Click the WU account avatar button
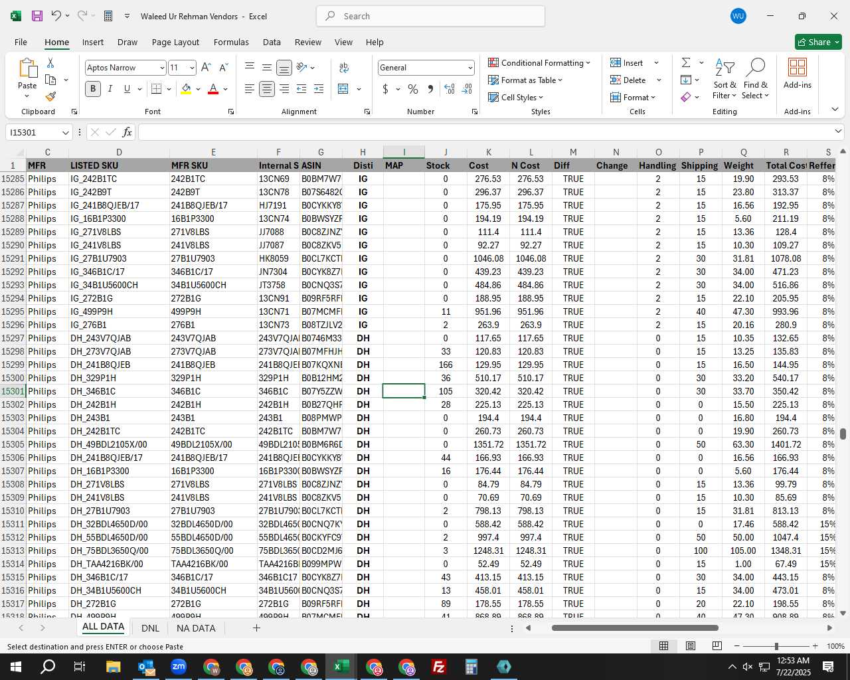Viewport: 850px width, 680px height. (x=738, y=16)
